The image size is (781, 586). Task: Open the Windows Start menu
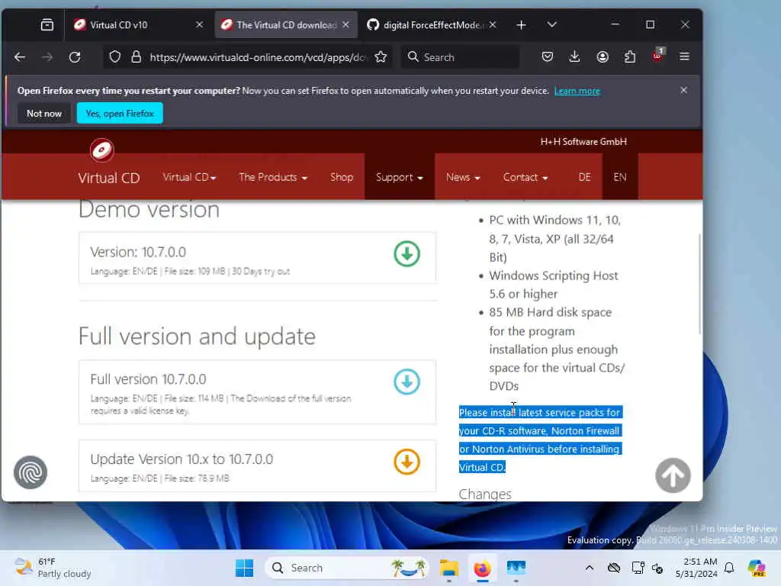pyautogui.click(x=244, y=568)
